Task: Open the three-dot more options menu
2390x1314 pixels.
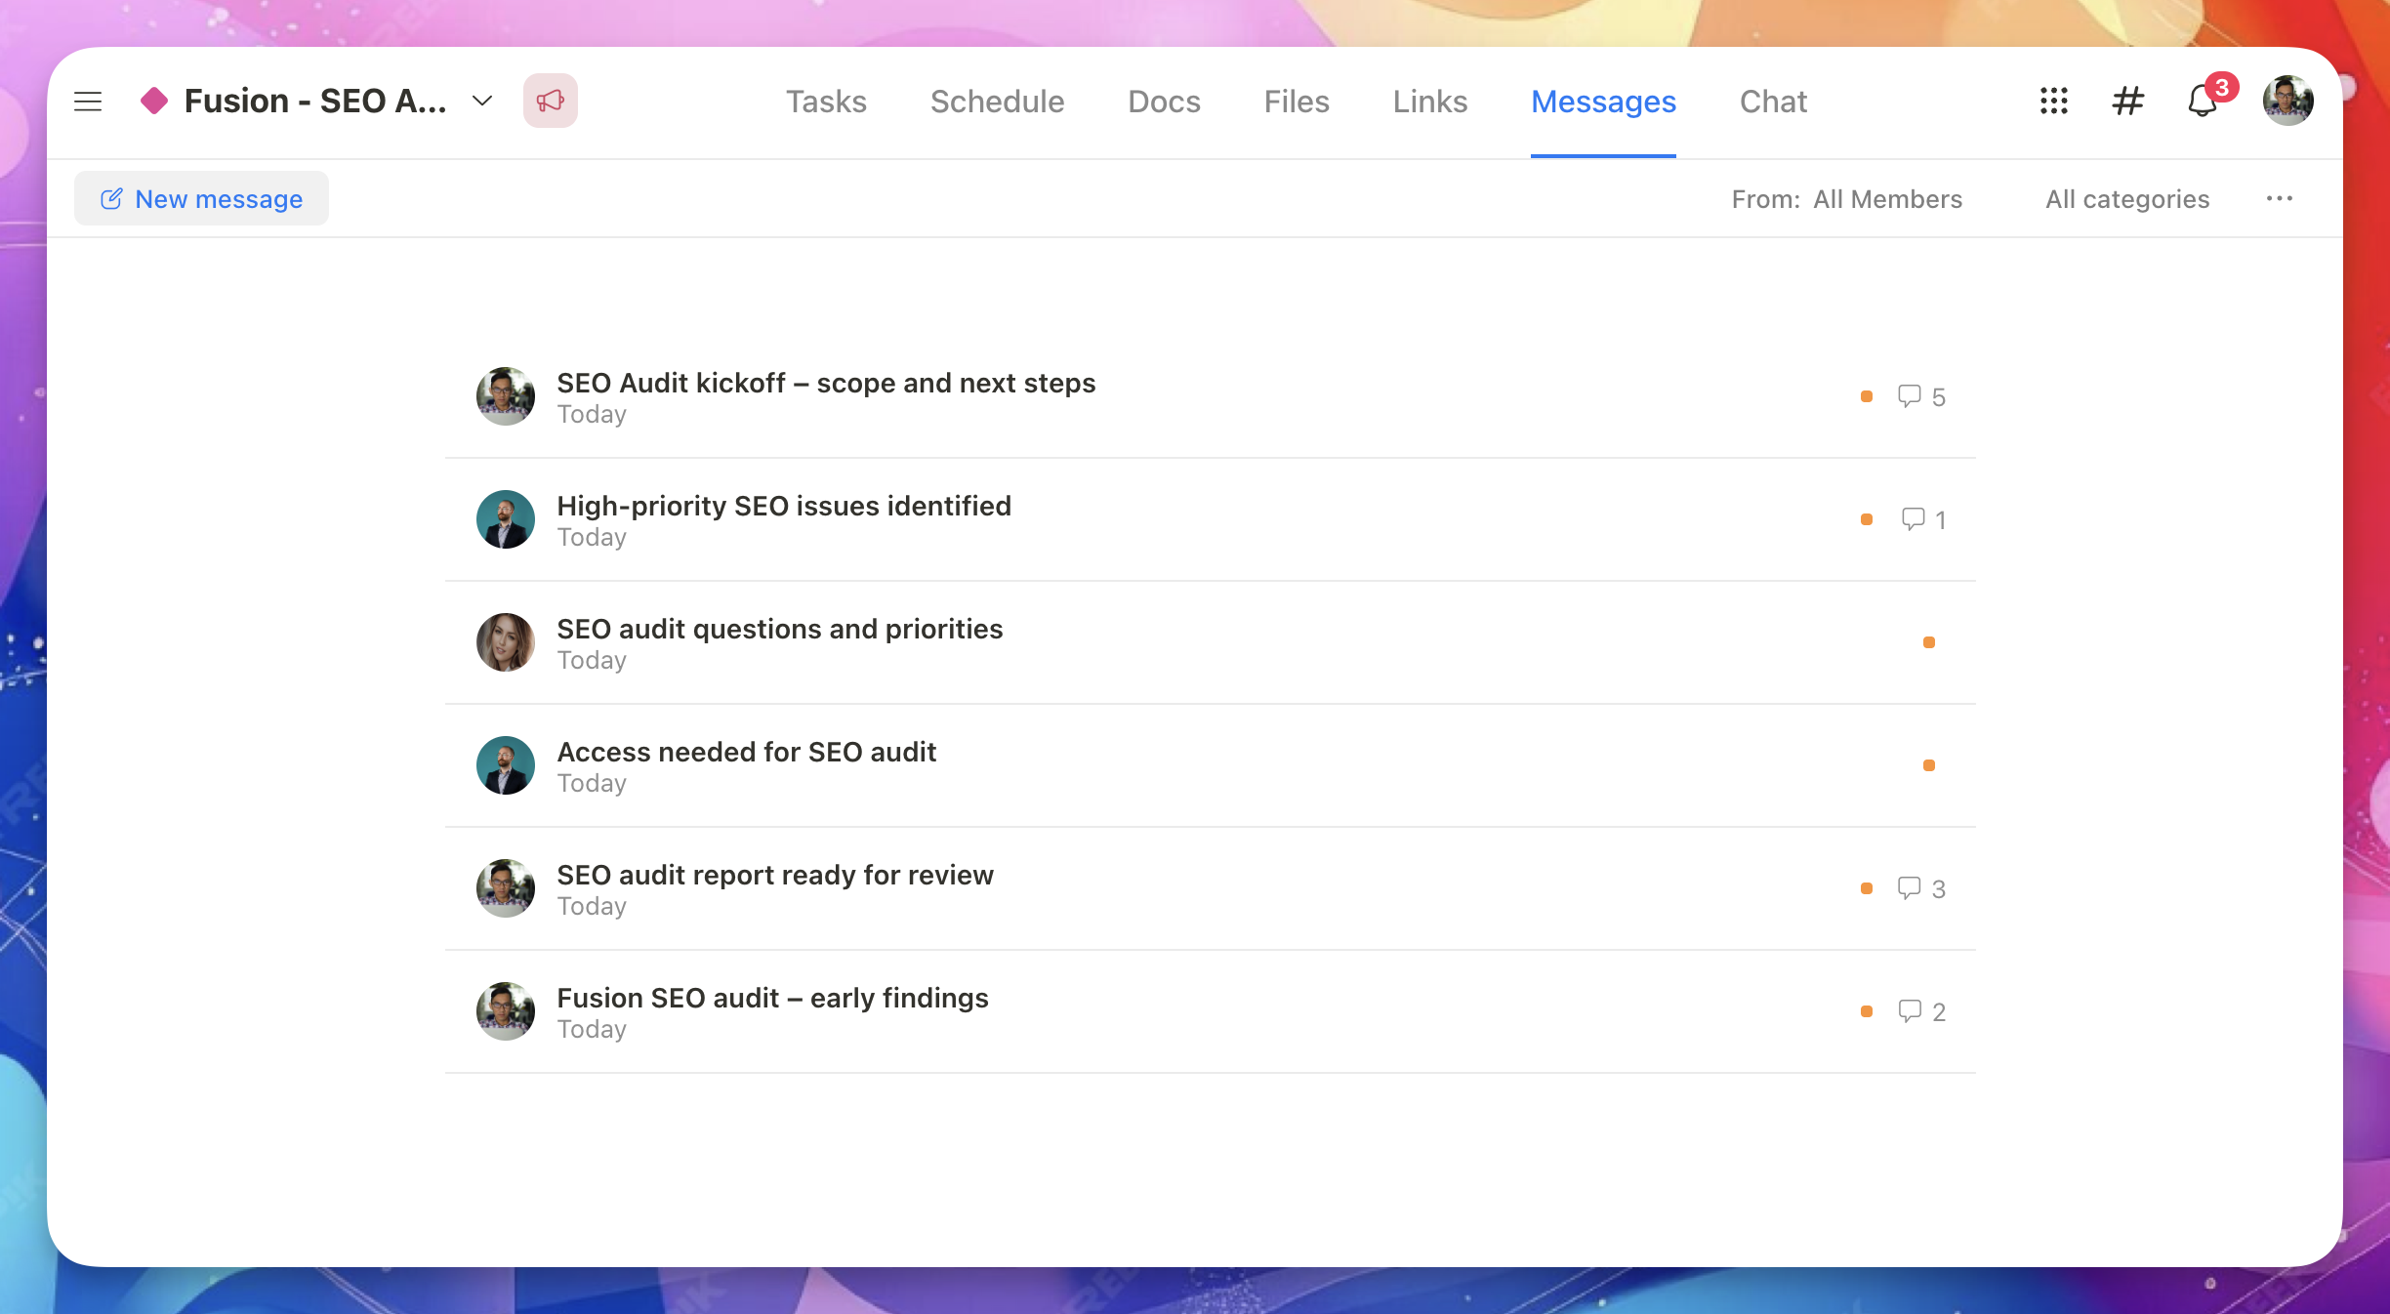Action: tap(2279, 199)
